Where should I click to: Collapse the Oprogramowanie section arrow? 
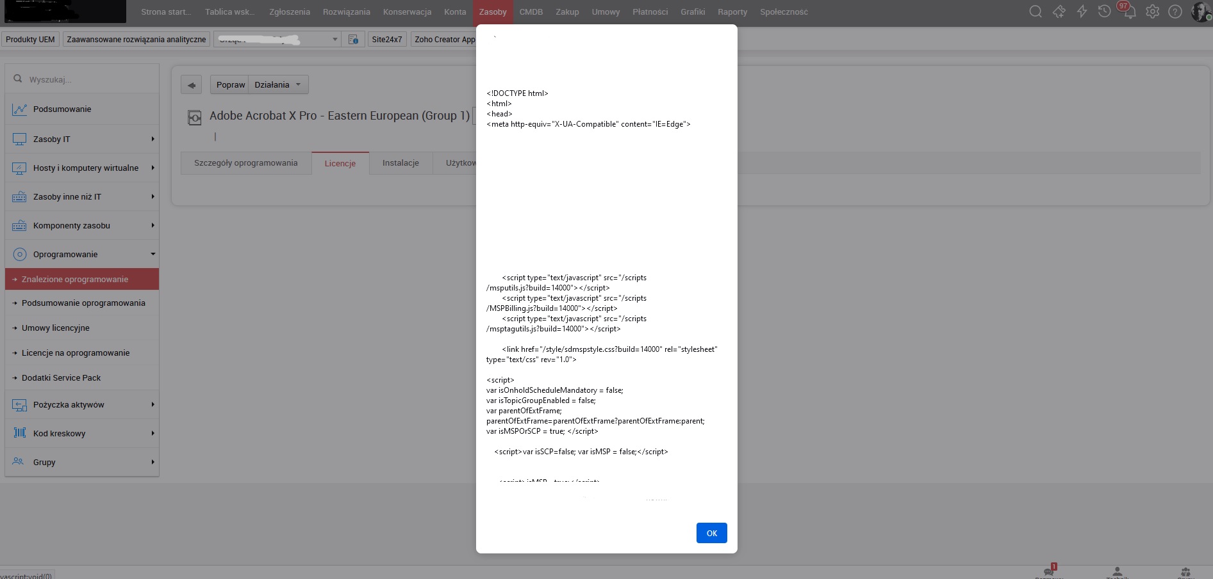pos(153,254)
